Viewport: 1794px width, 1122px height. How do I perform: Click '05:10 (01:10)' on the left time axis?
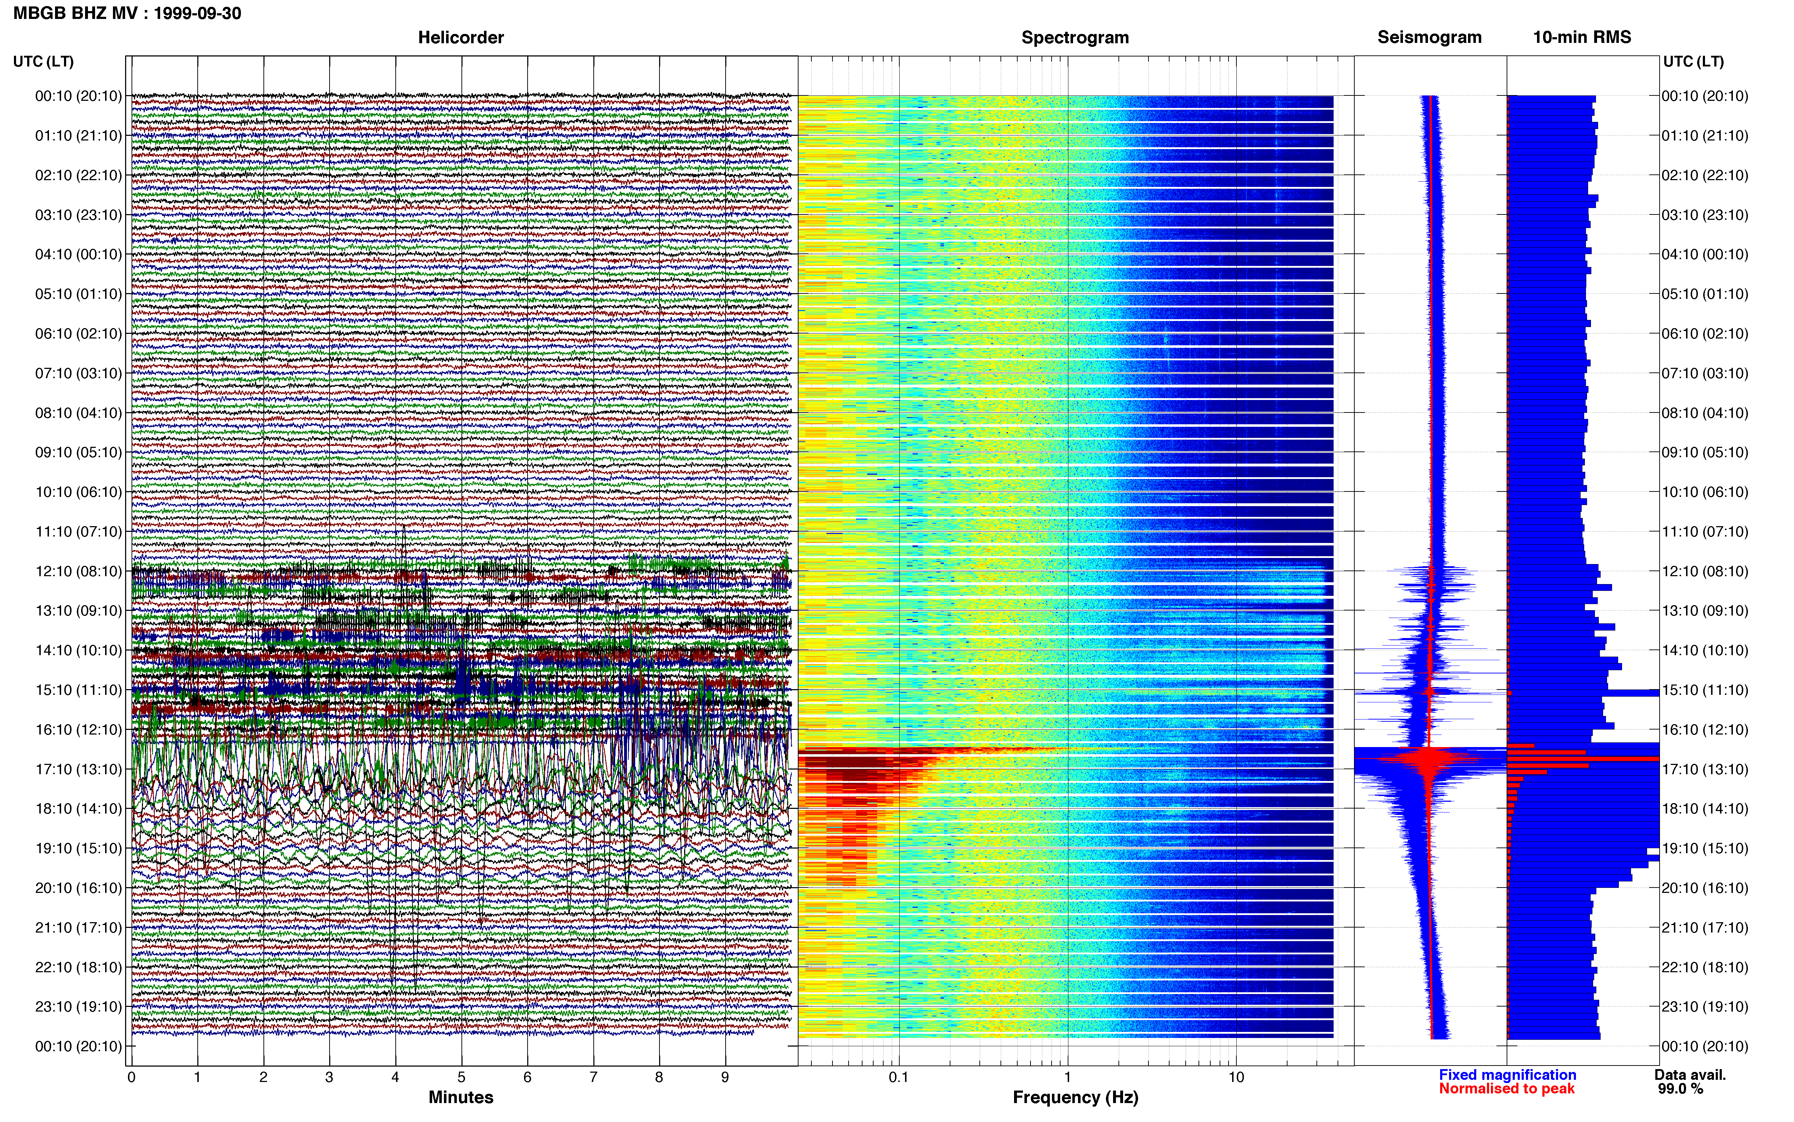coord(79,294)
